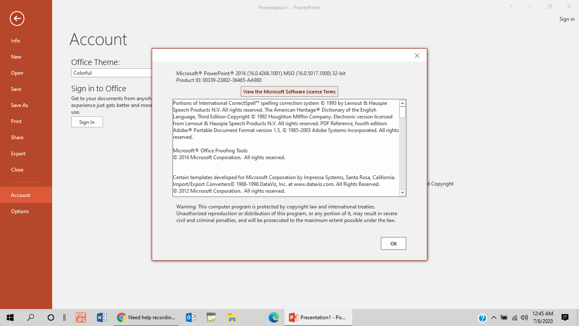This screenshot has height=326, width=579.
Task: Select New in the backstage menu
Action: [x=26, y=57]
